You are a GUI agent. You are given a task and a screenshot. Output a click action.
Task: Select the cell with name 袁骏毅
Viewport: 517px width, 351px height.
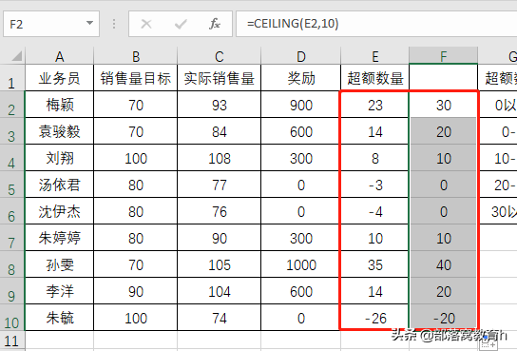pyautogui.click(x=59, y=131)
